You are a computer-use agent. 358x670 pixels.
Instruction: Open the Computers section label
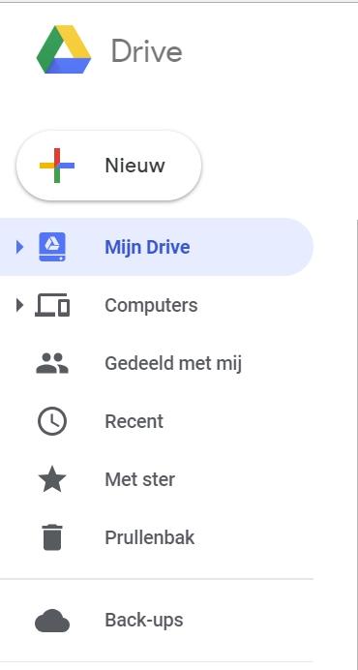[151, 306]
